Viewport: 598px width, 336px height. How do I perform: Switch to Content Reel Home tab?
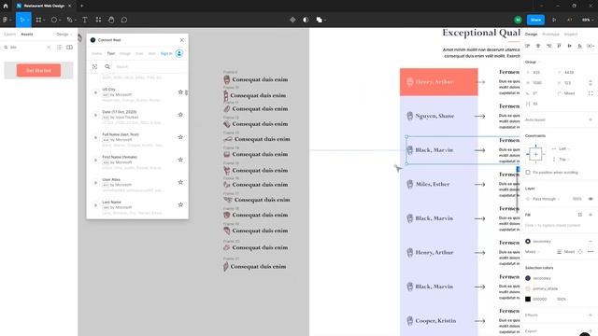tap(96, 54)
